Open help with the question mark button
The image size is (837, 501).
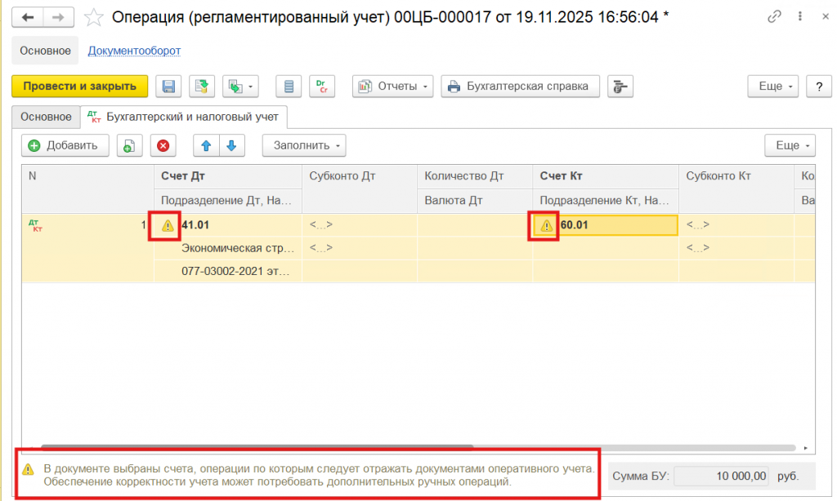click(819, 86)
